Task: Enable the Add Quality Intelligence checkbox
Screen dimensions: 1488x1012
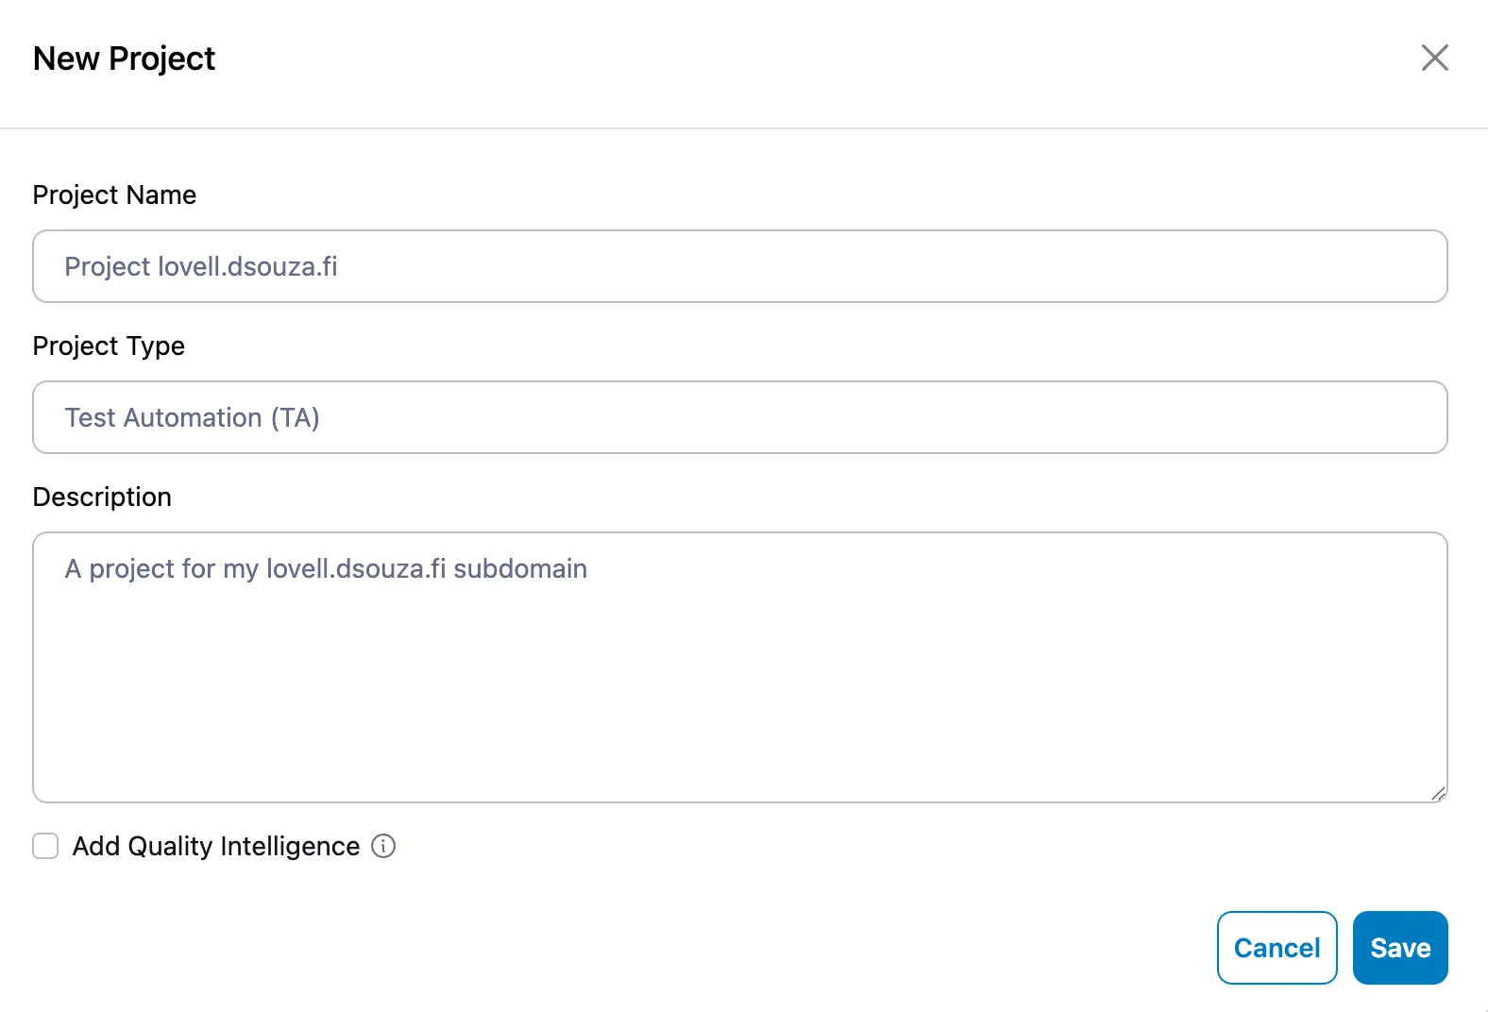Action: point(45,846)
